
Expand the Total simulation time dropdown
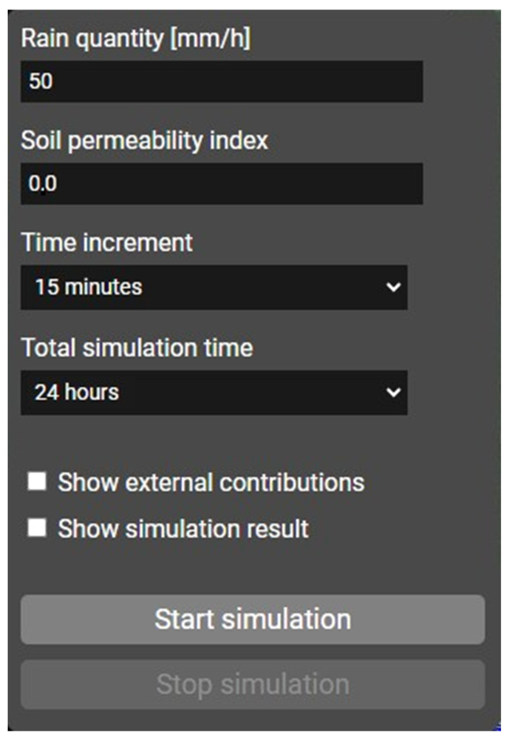point(214,392)
